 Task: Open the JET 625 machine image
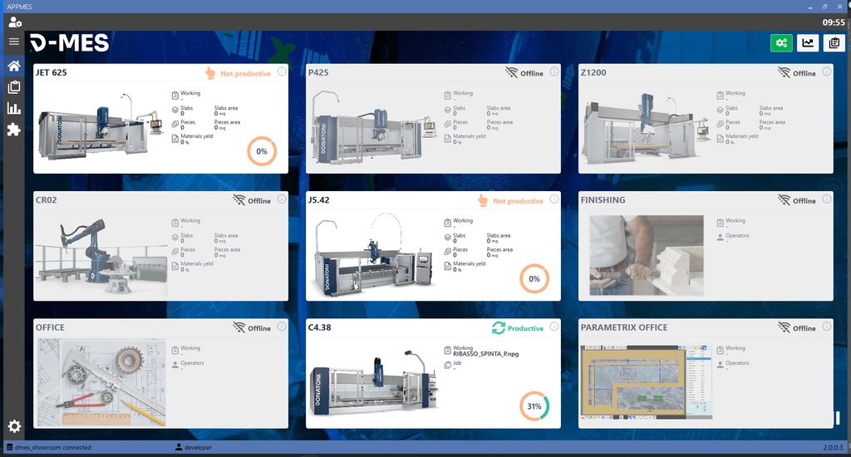tap(101, 127)
